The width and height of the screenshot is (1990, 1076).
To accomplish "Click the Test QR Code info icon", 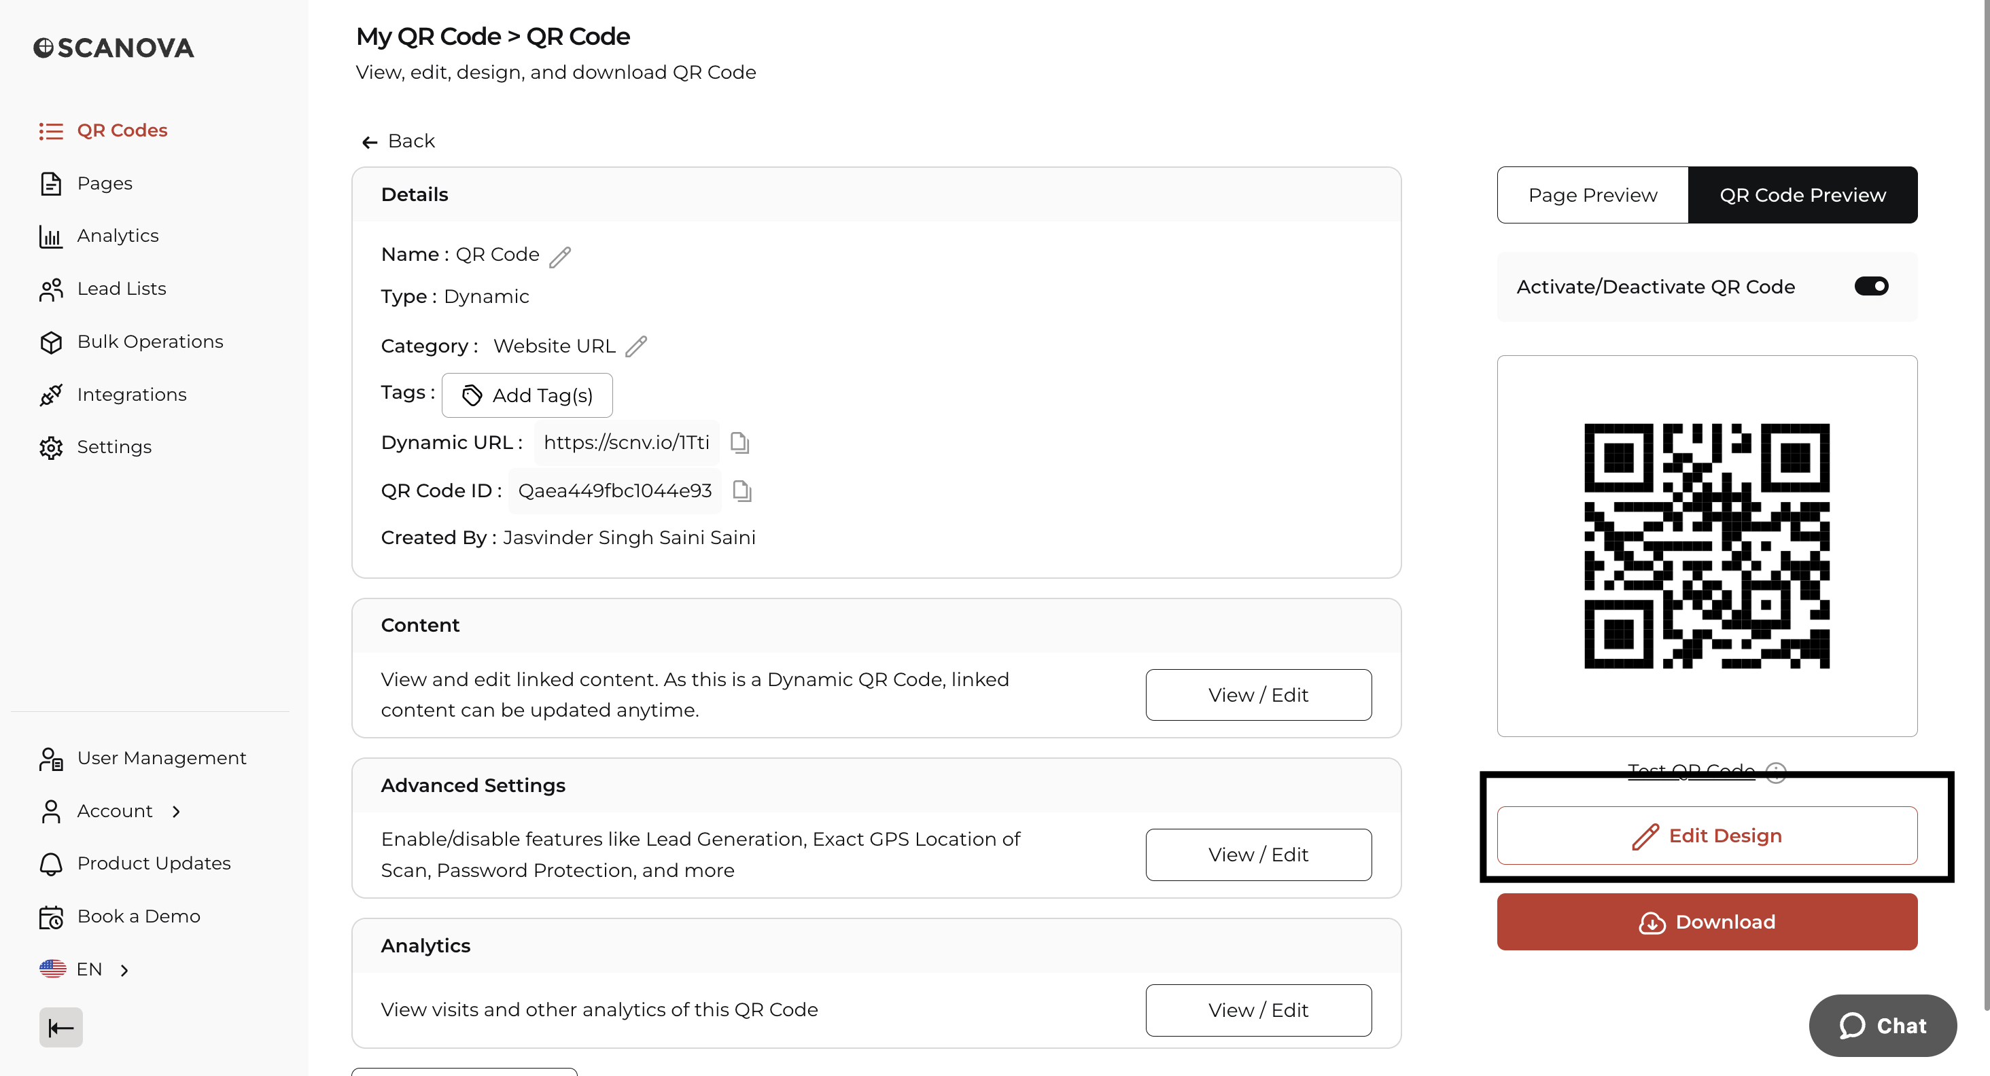I will pos(1776,772).
